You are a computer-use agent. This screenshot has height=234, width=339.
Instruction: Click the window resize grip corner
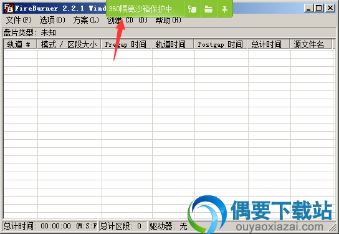point(333,228)
